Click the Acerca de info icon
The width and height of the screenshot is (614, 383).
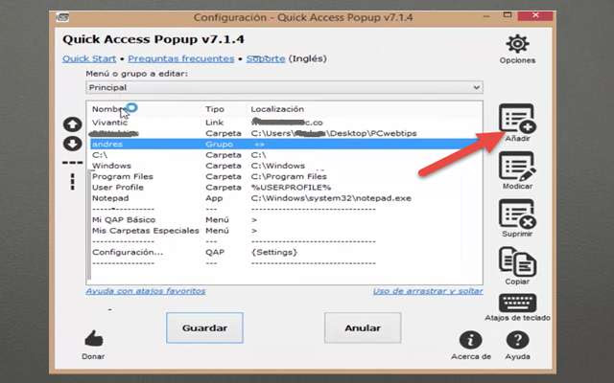click(470, 340)
